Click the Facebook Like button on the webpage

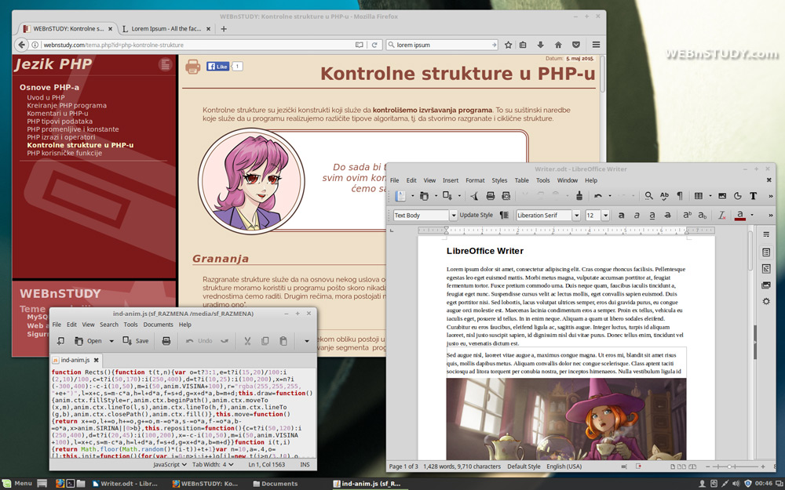tap(217, 66)
